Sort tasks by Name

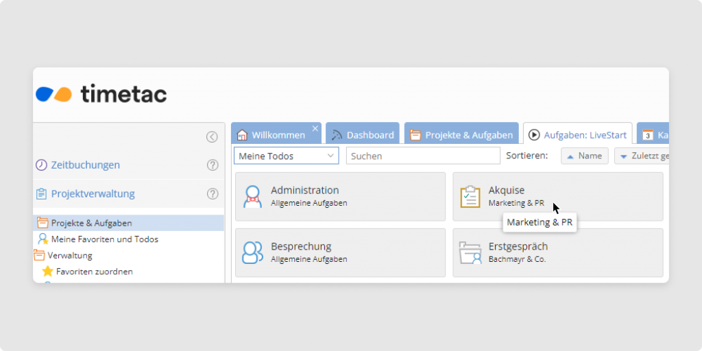point(585,156)
